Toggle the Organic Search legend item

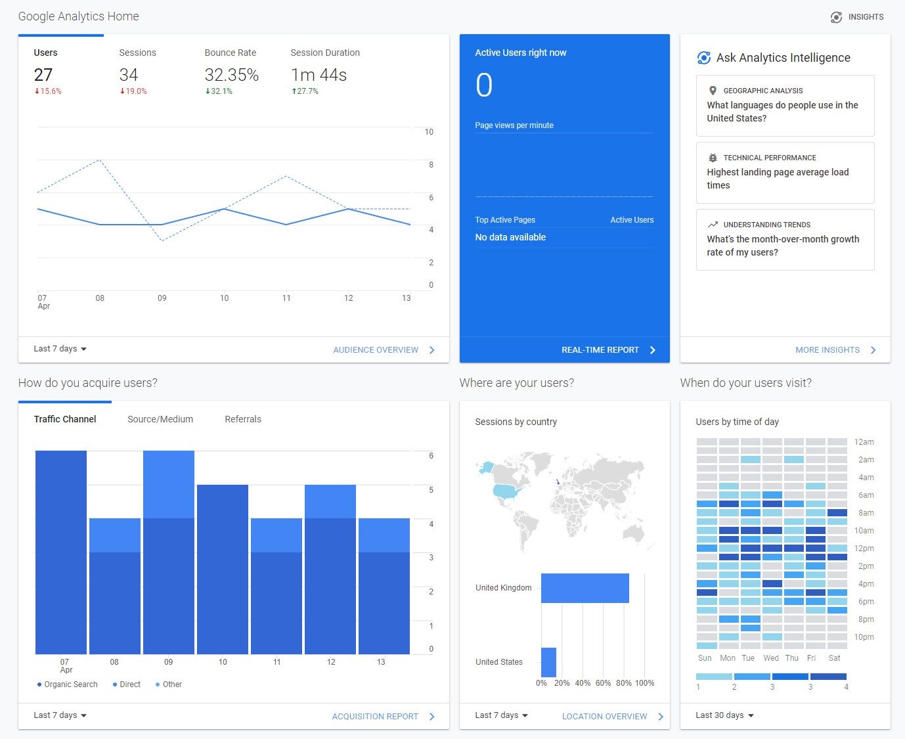68,684
